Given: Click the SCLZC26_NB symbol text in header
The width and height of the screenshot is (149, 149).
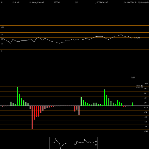Looking at the screenshot, I should (102, 2).
